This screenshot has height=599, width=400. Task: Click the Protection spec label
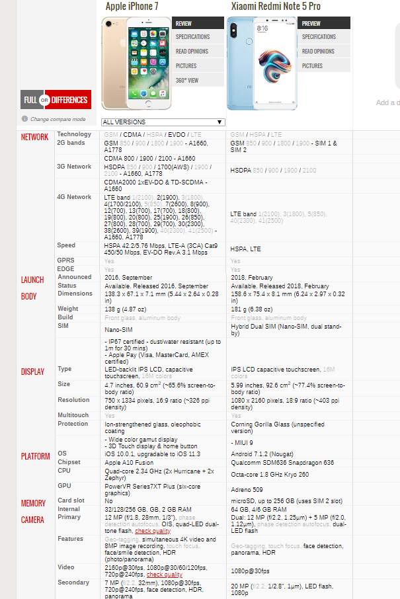click(73, 424)
